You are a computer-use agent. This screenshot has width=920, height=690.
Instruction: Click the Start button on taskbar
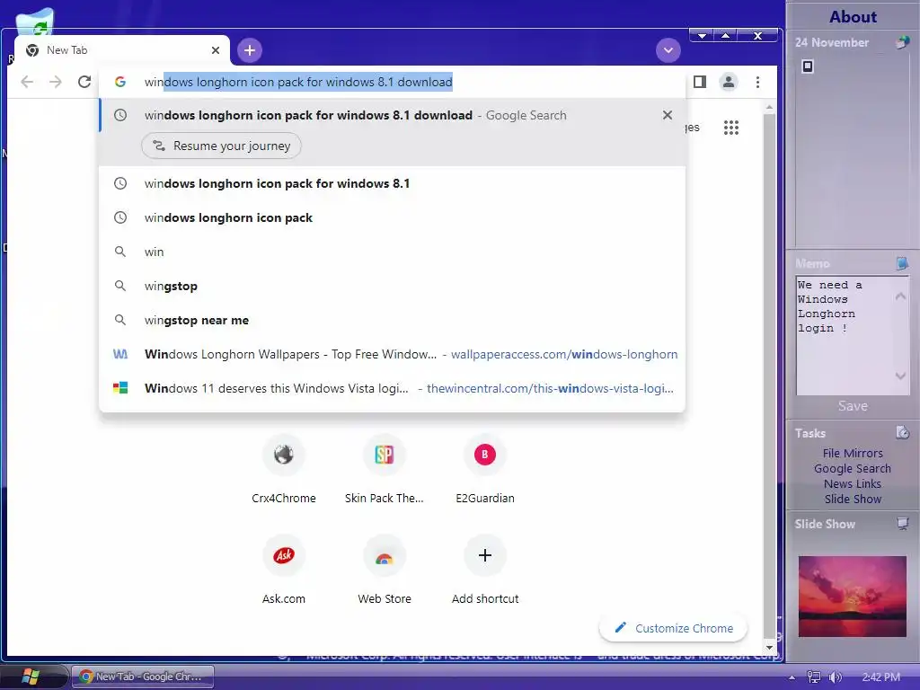(31, 677)
